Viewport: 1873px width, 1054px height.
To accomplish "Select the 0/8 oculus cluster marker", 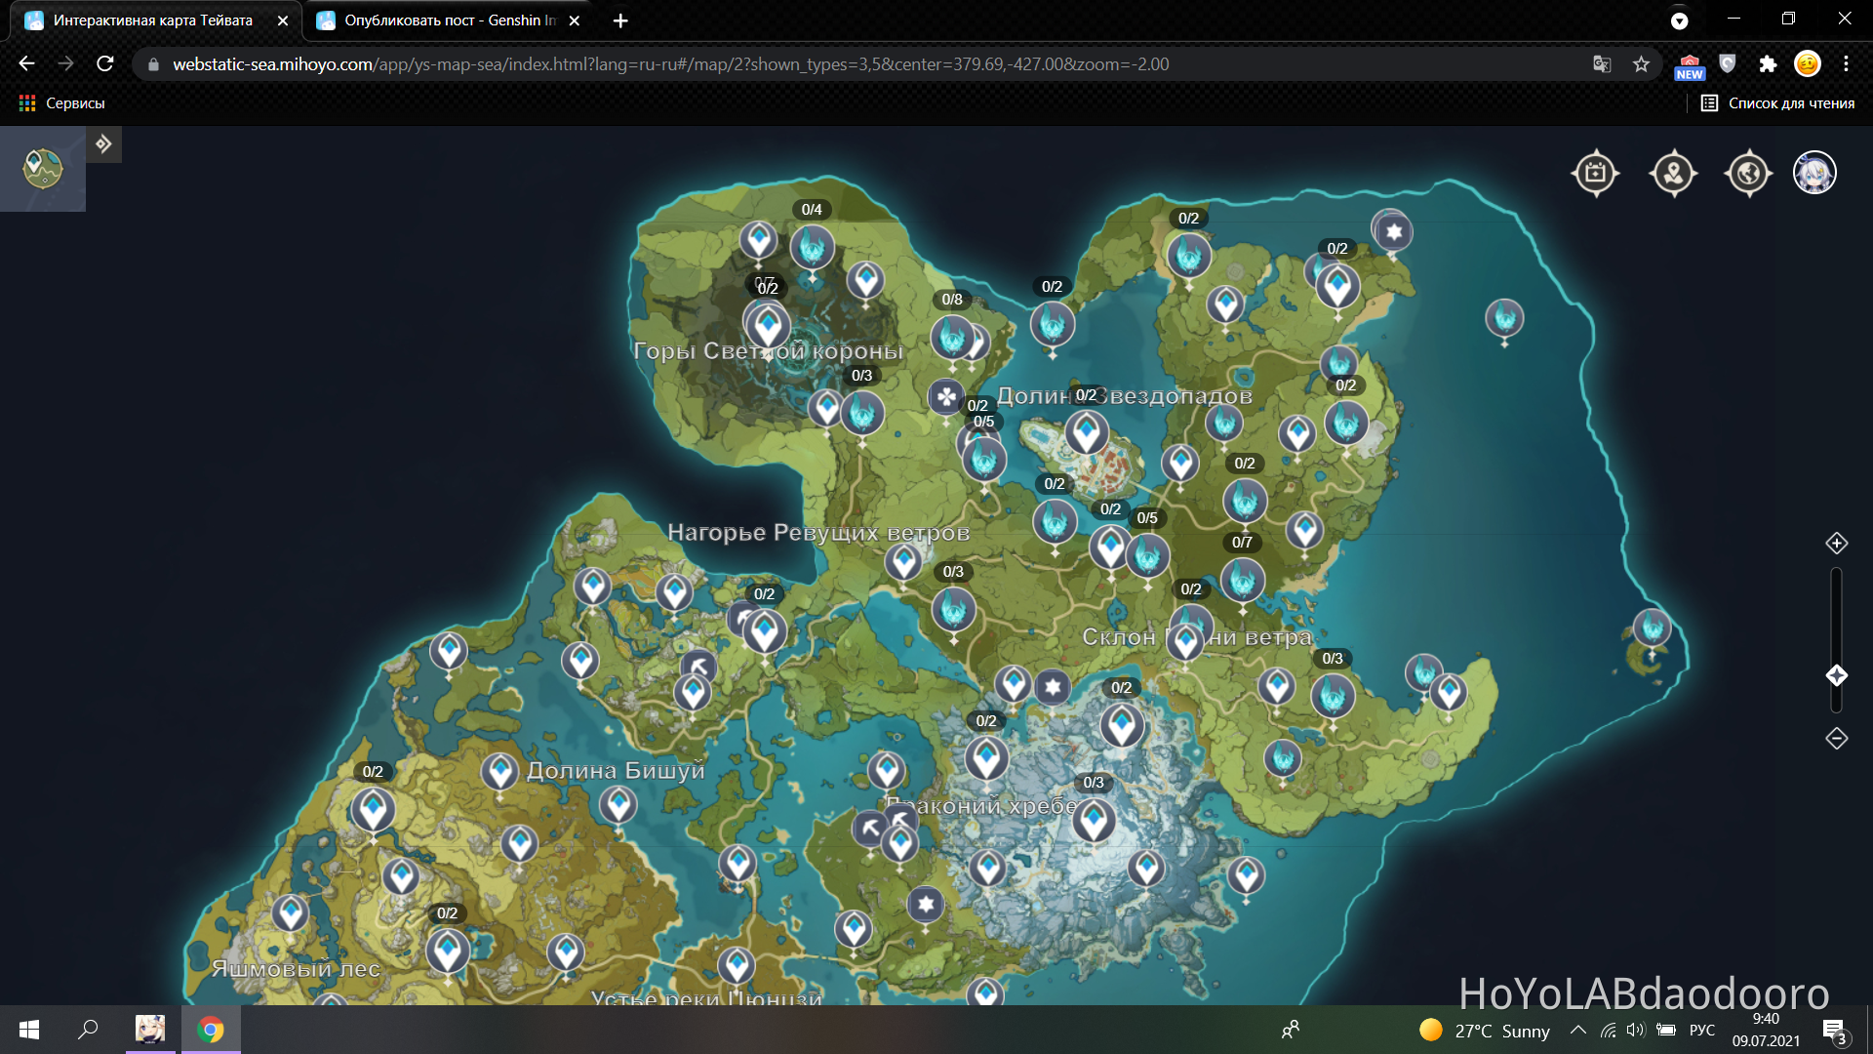I will 952,338.
